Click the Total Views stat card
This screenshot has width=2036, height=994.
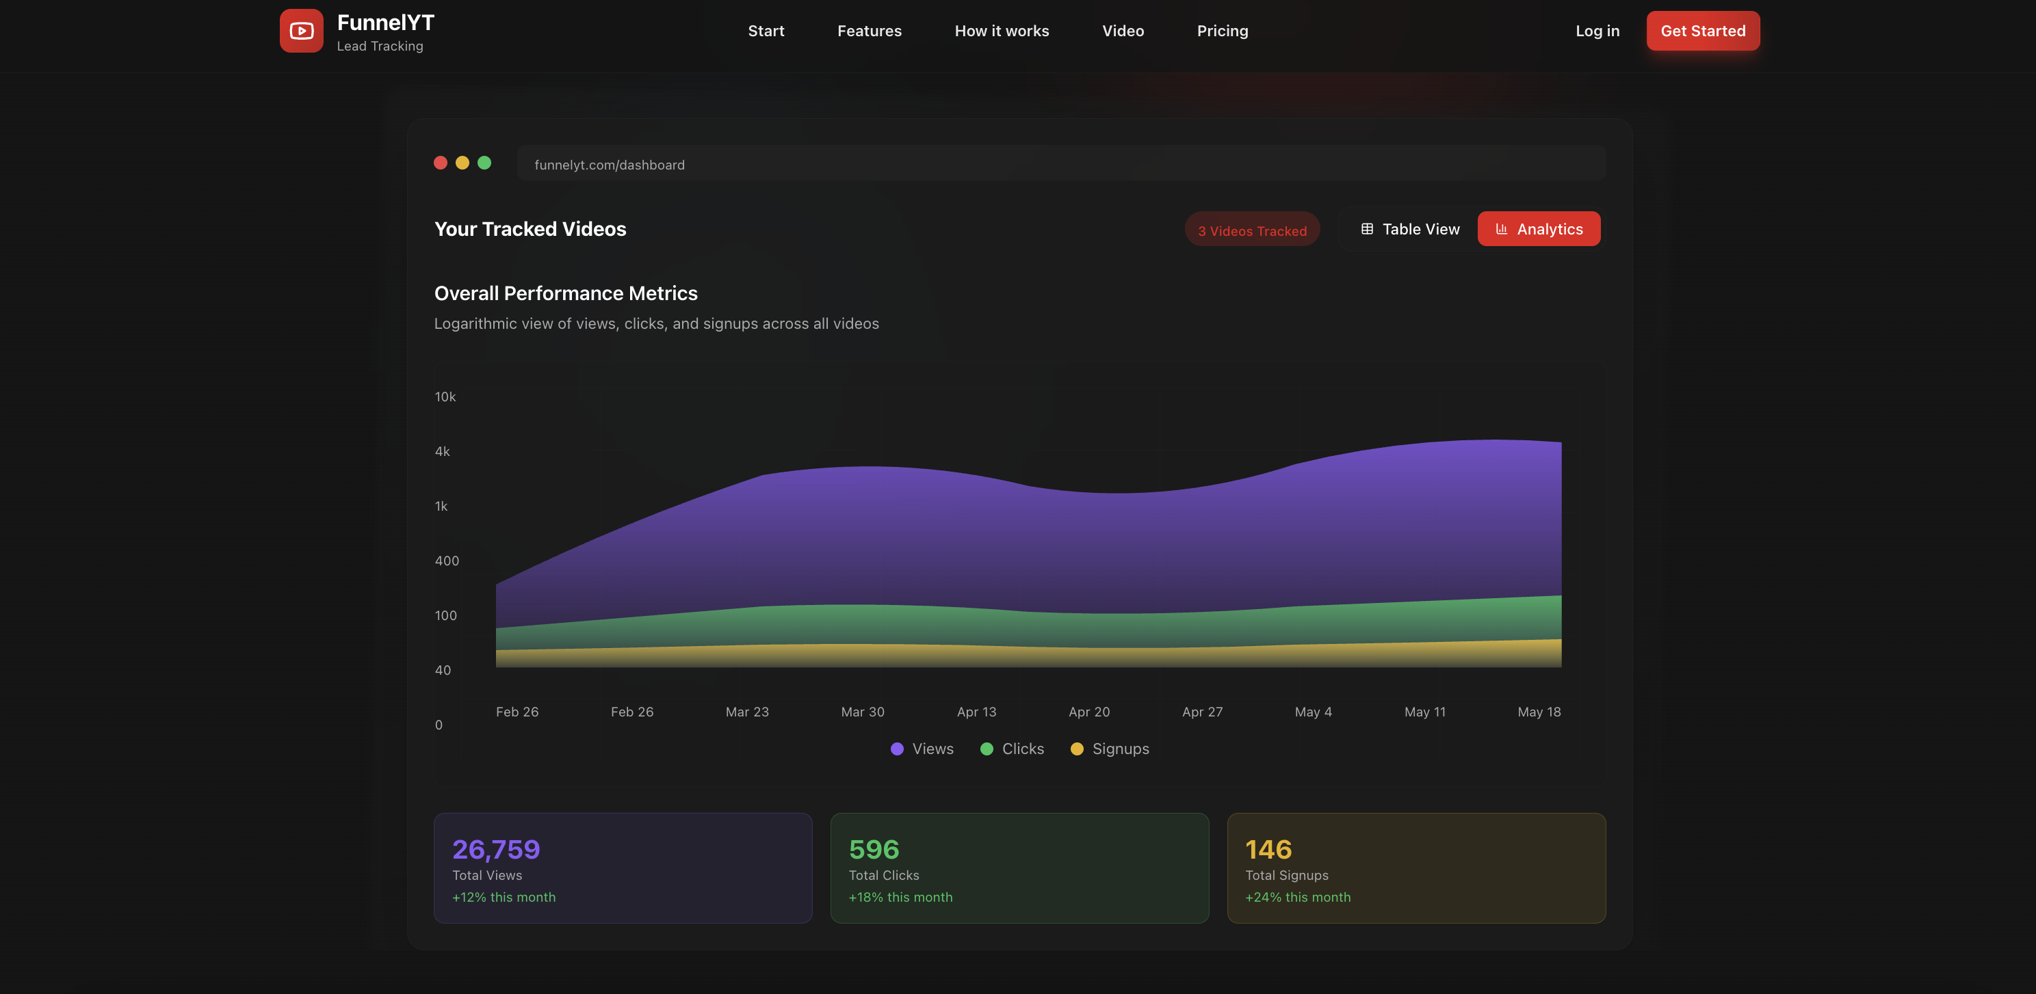(x=622, y=868)
